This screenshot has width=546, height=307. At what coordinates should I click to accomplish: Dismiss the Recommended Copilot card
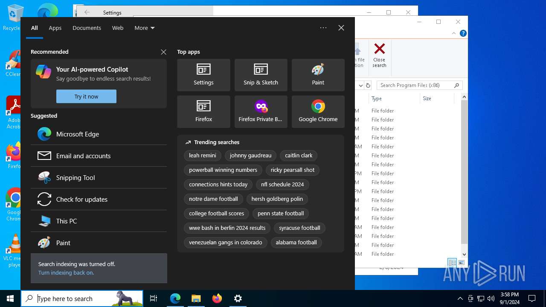pos(163,52)
